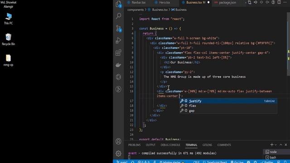Click the components breadcrumb

coord(135,10)
